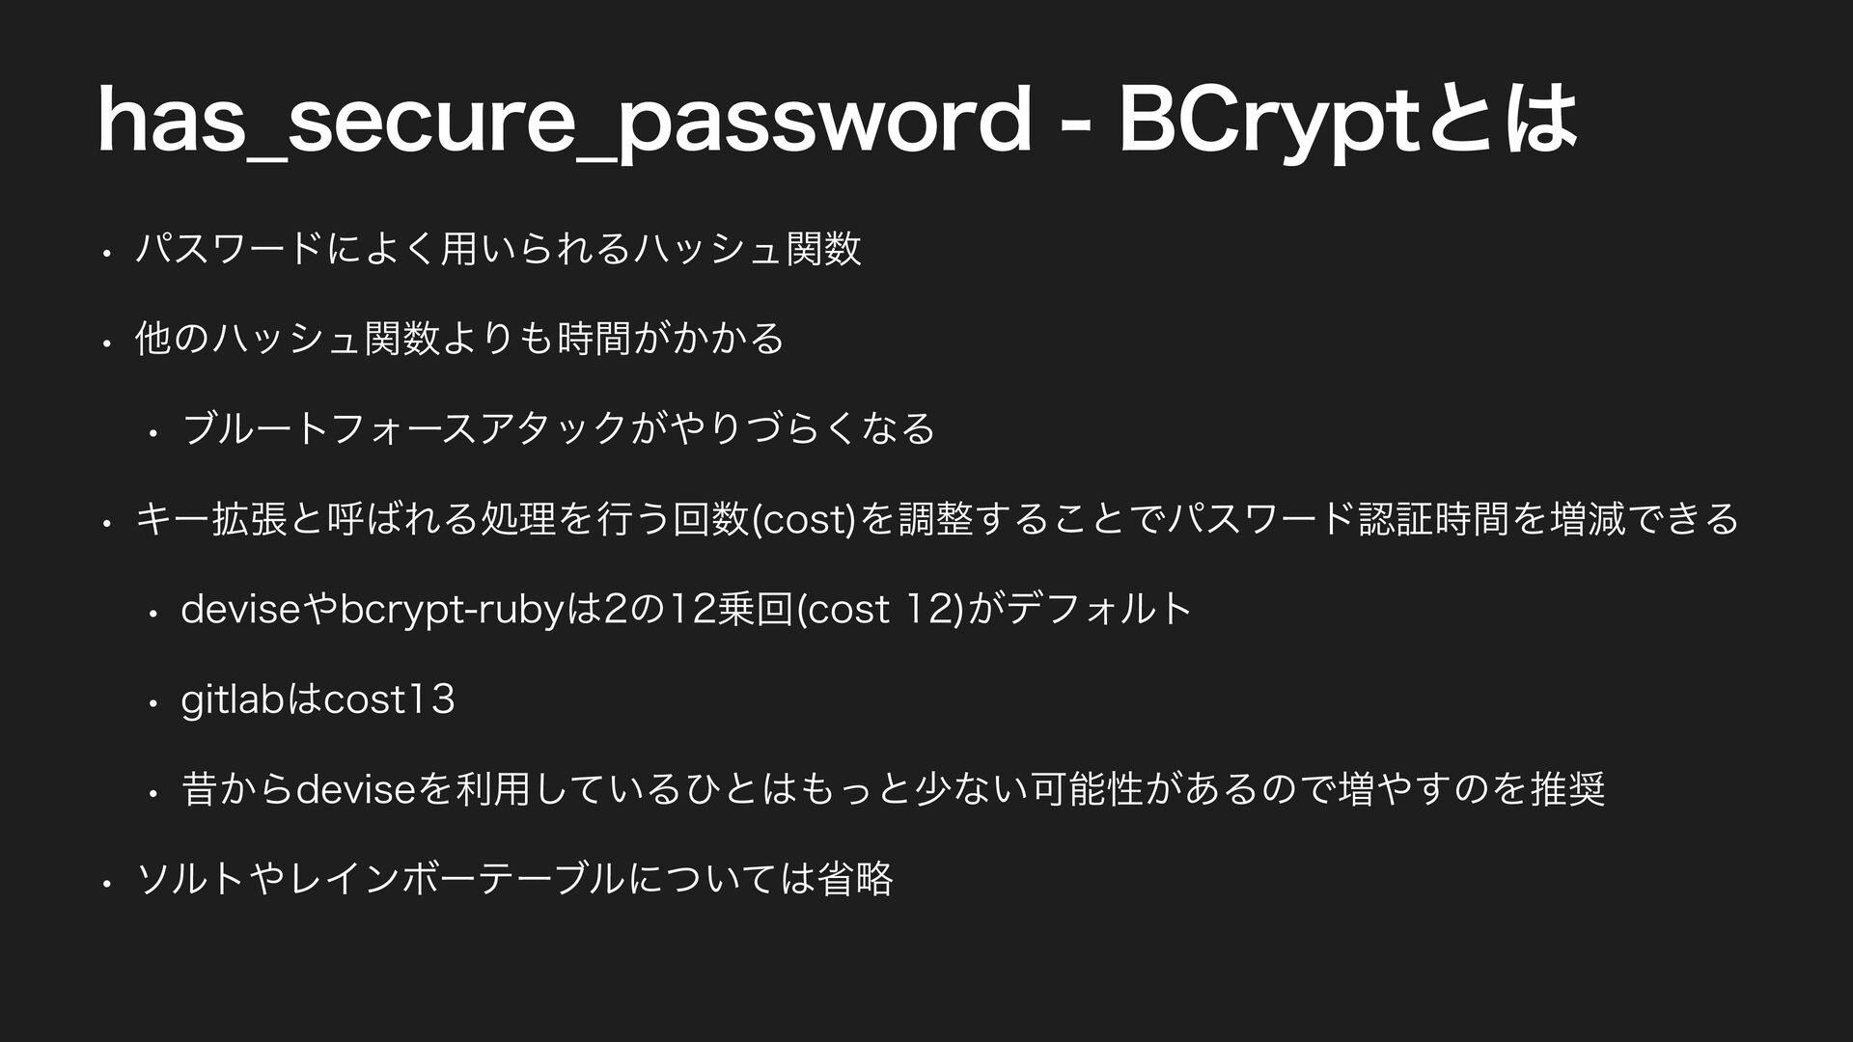Select the sub-bullet about ブルートフォースアタック

[559, 428]
